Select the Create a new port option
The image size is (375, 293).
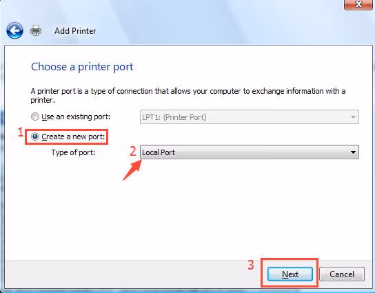tap(68, 137)
